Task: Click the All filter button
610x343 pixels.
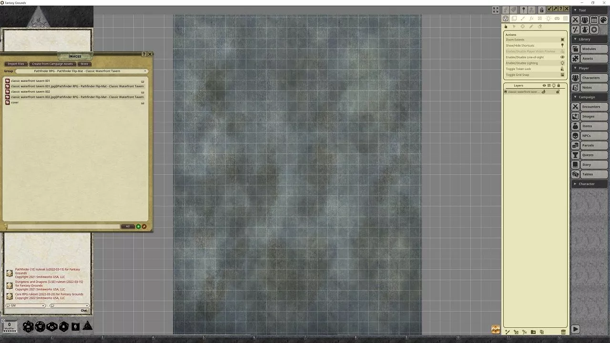Action: 128,226
